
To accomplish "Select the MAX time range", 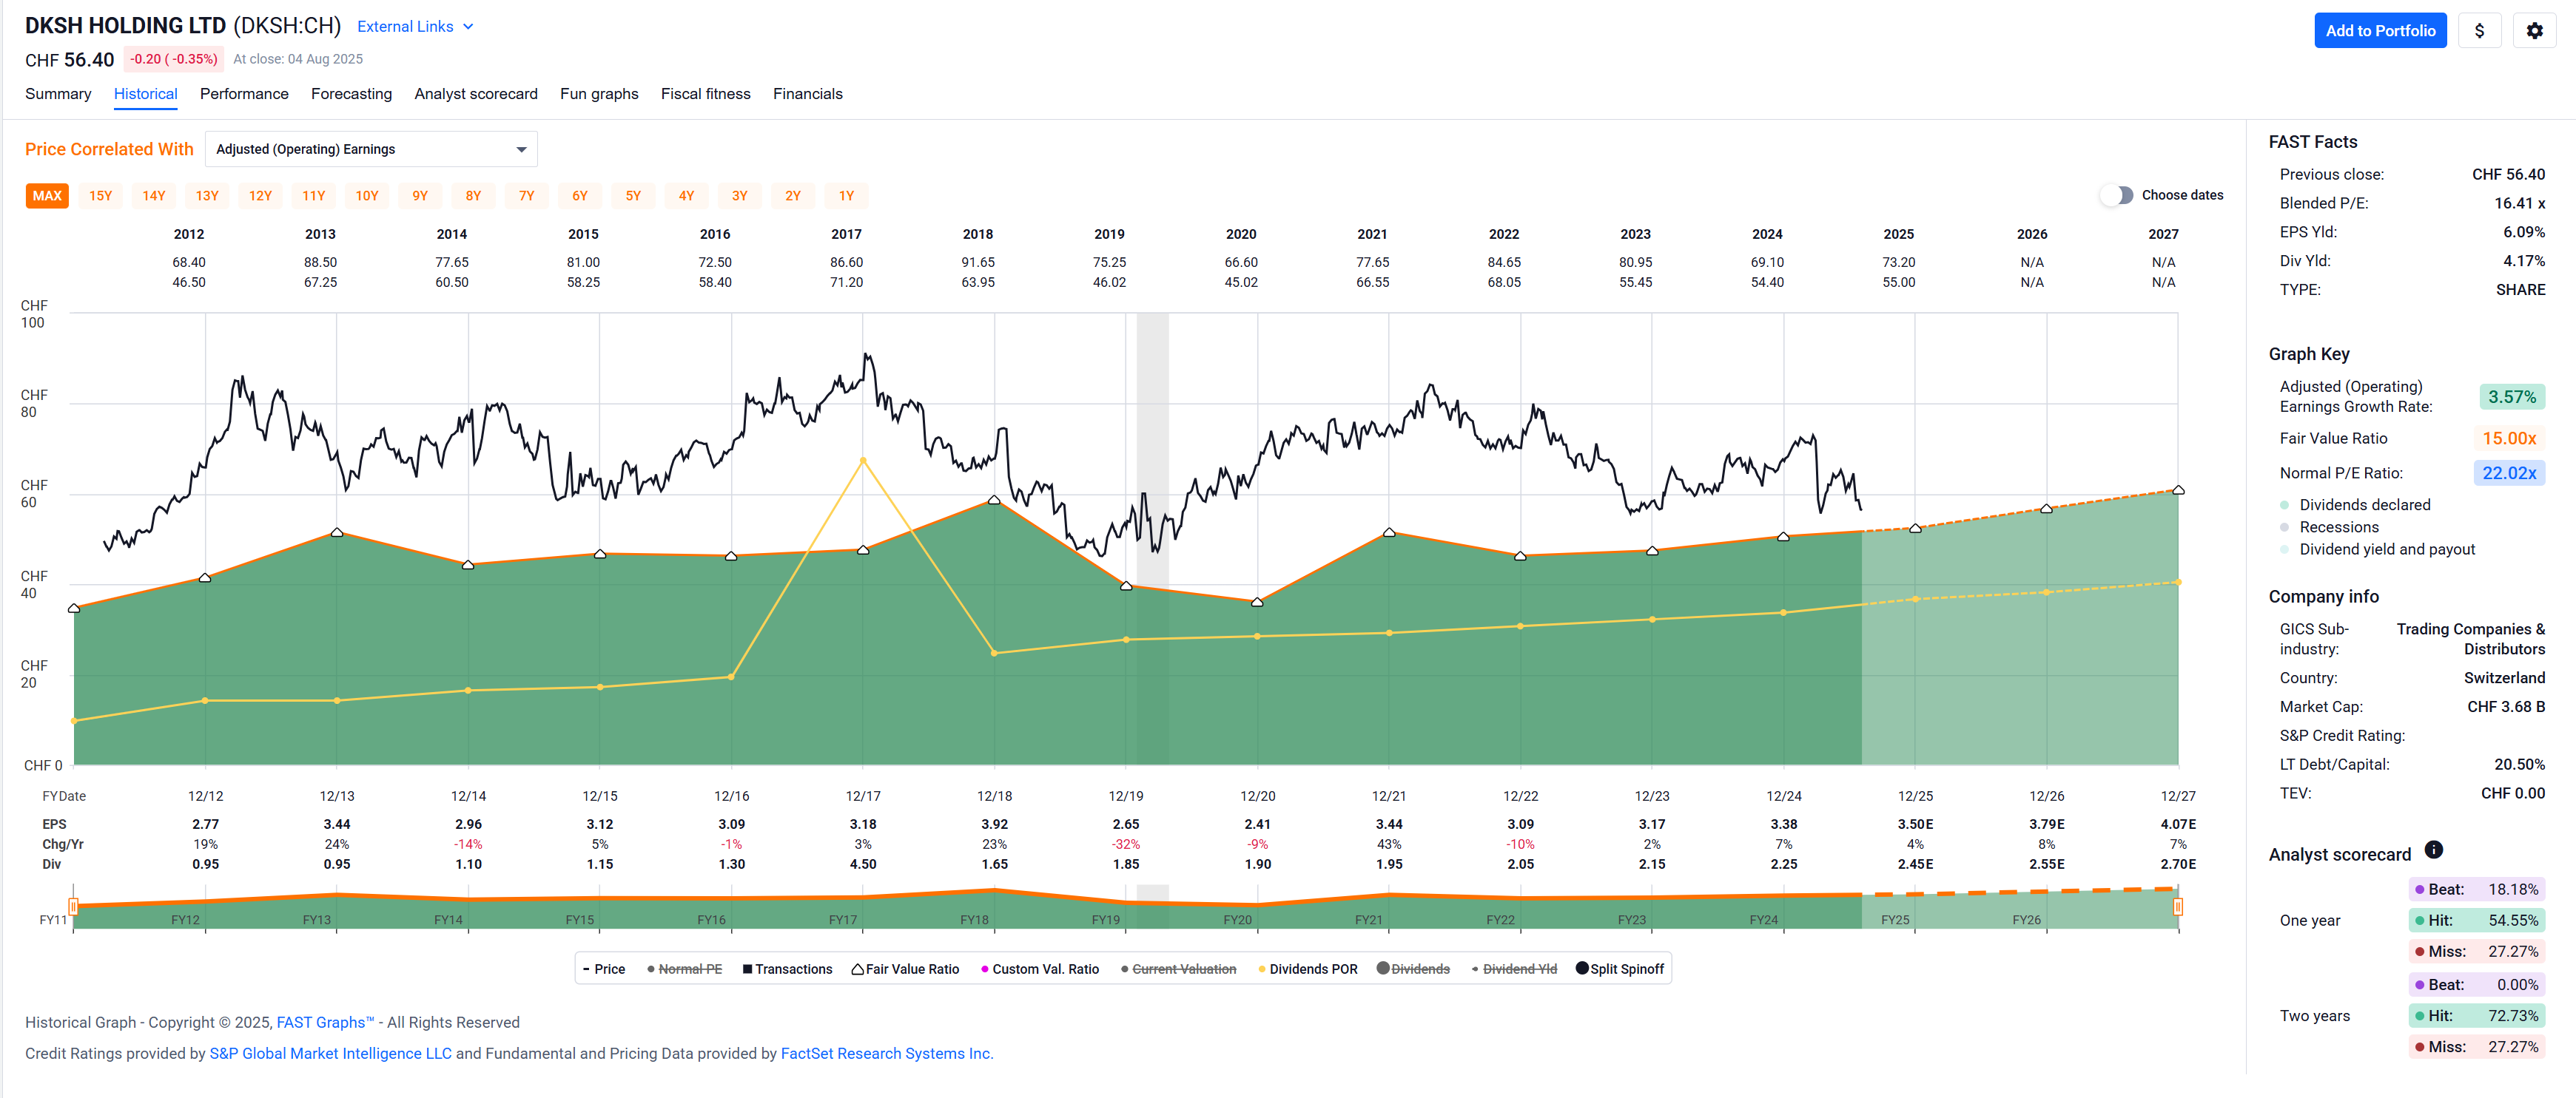I will pos(47,196).
